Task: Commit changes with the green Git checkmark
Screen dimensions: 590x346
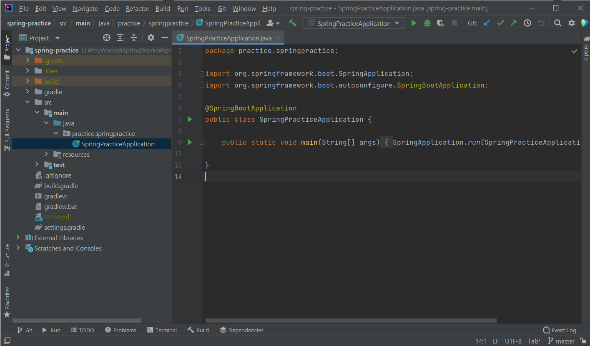Action: pos(500,23)
